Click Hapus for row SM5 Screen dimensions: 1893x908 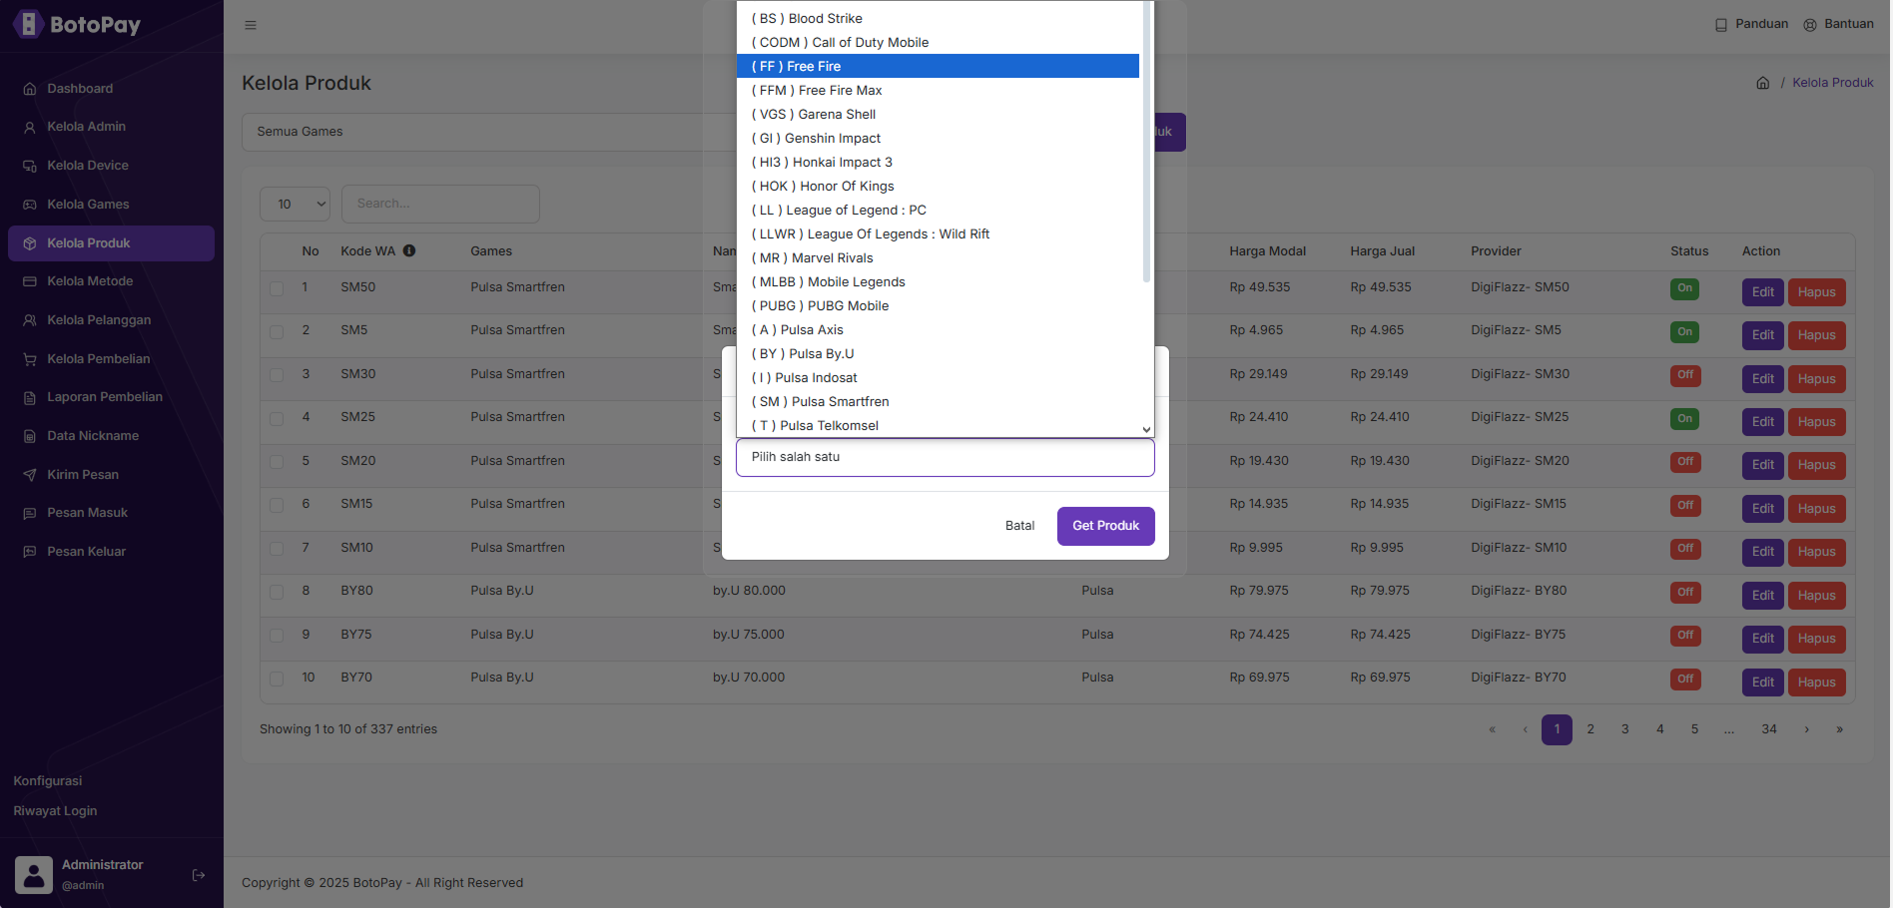[1817, 335]
